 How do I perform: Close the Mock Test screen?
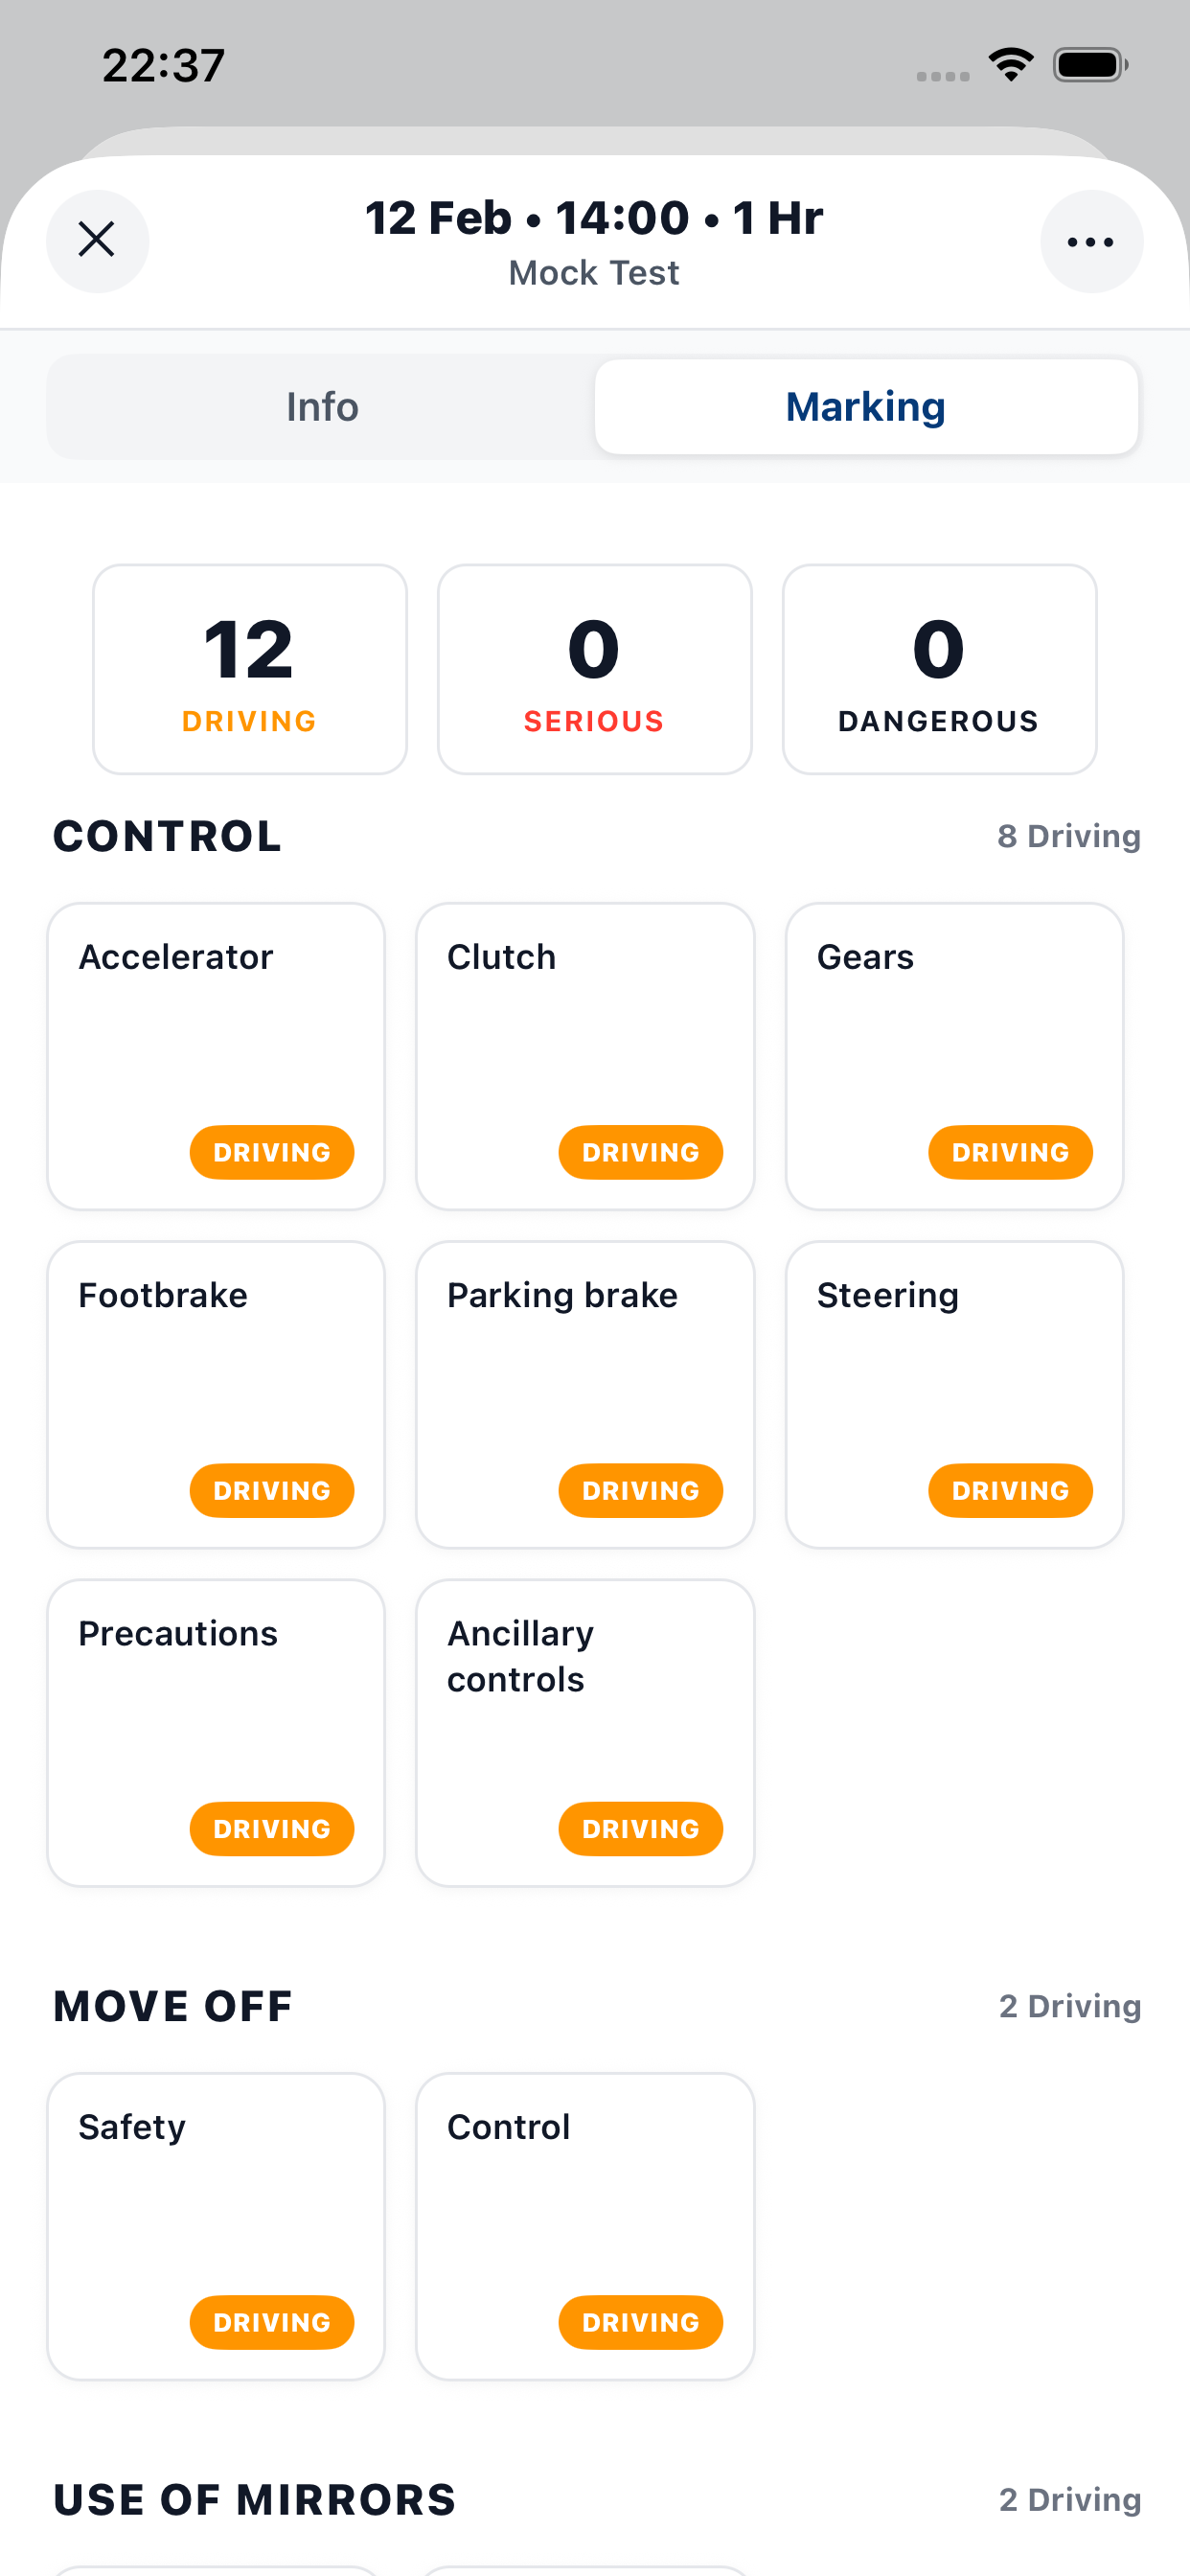[97, 241]
